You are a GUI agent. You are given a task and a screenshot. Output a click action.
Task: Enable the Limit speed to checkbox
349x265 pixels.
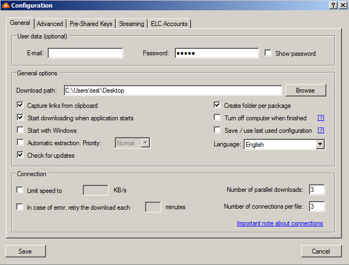(x=21, y=190)
